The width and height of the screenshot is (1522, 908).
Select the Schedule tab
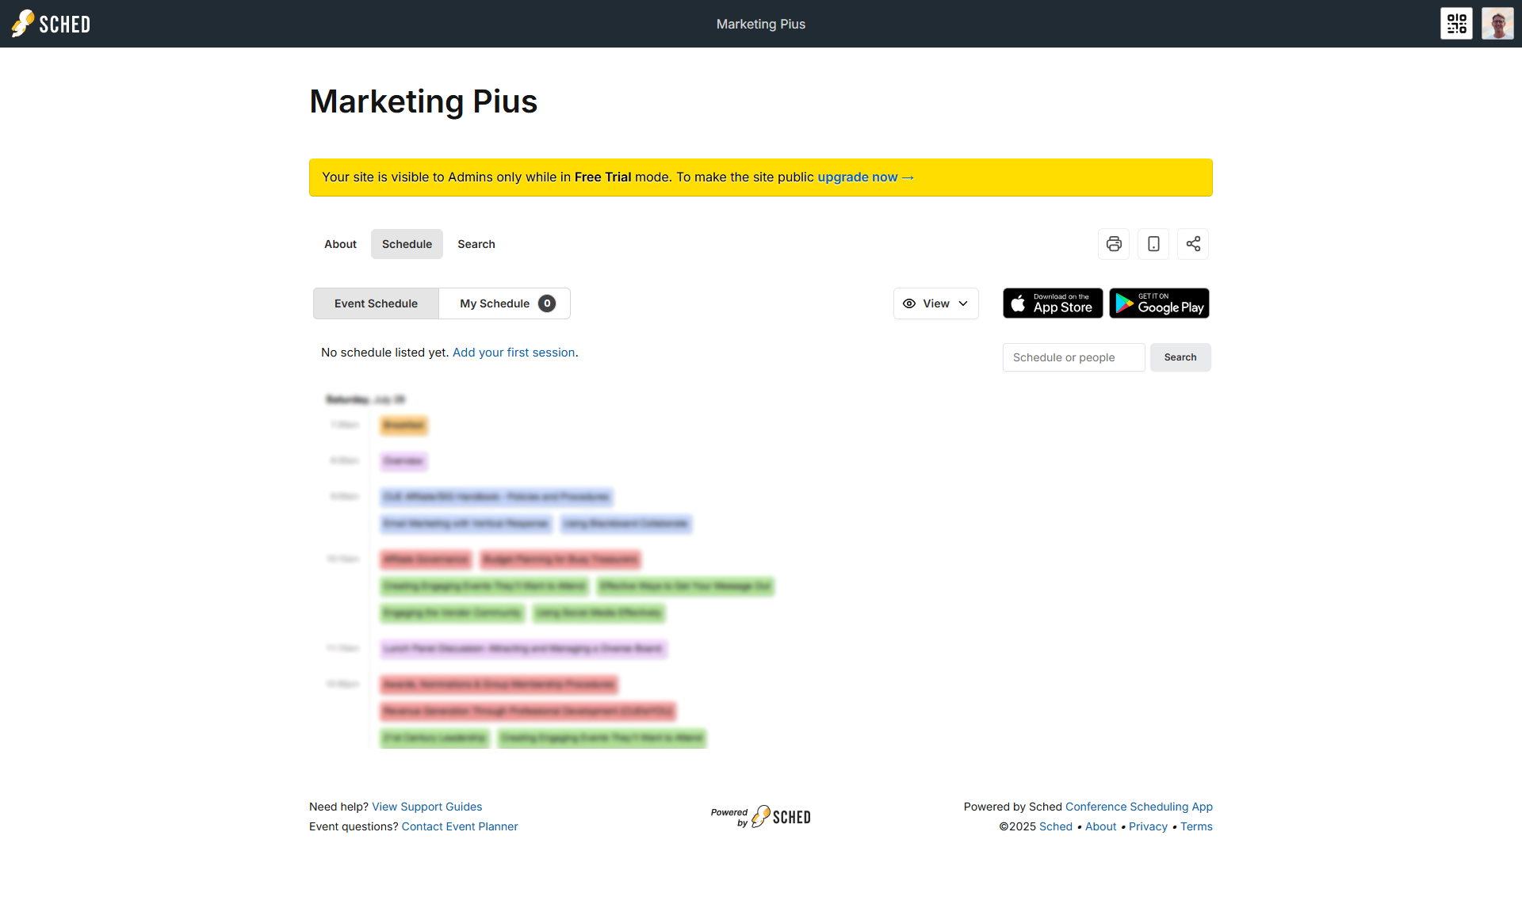point(407,244)
